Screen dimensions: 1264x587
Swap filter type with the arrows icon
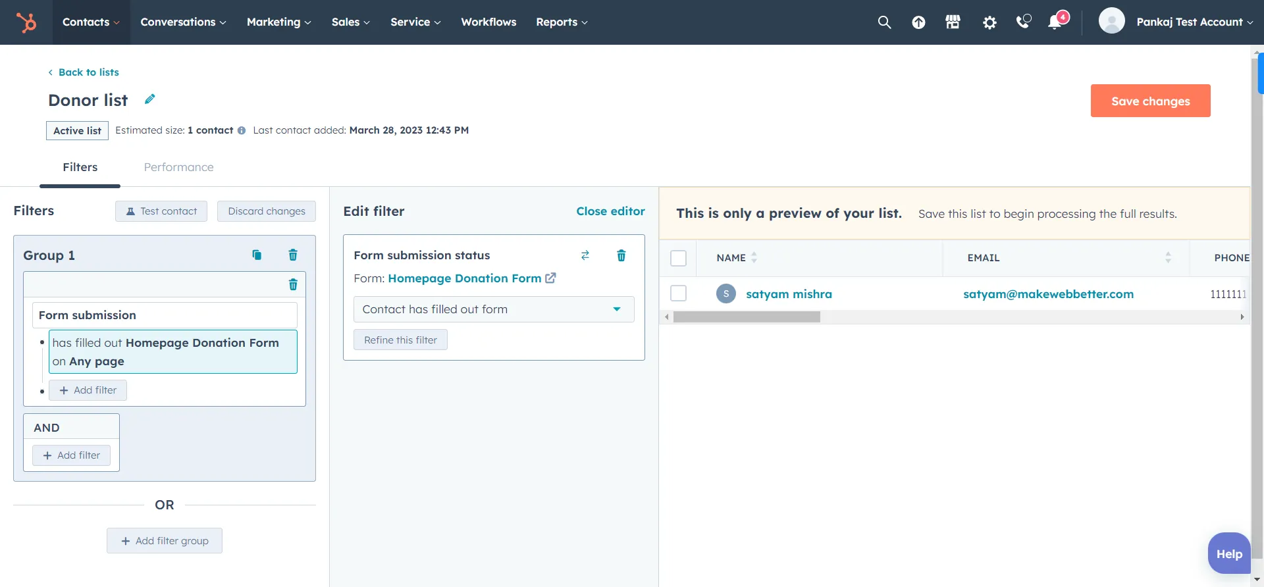tap(585, 255)
